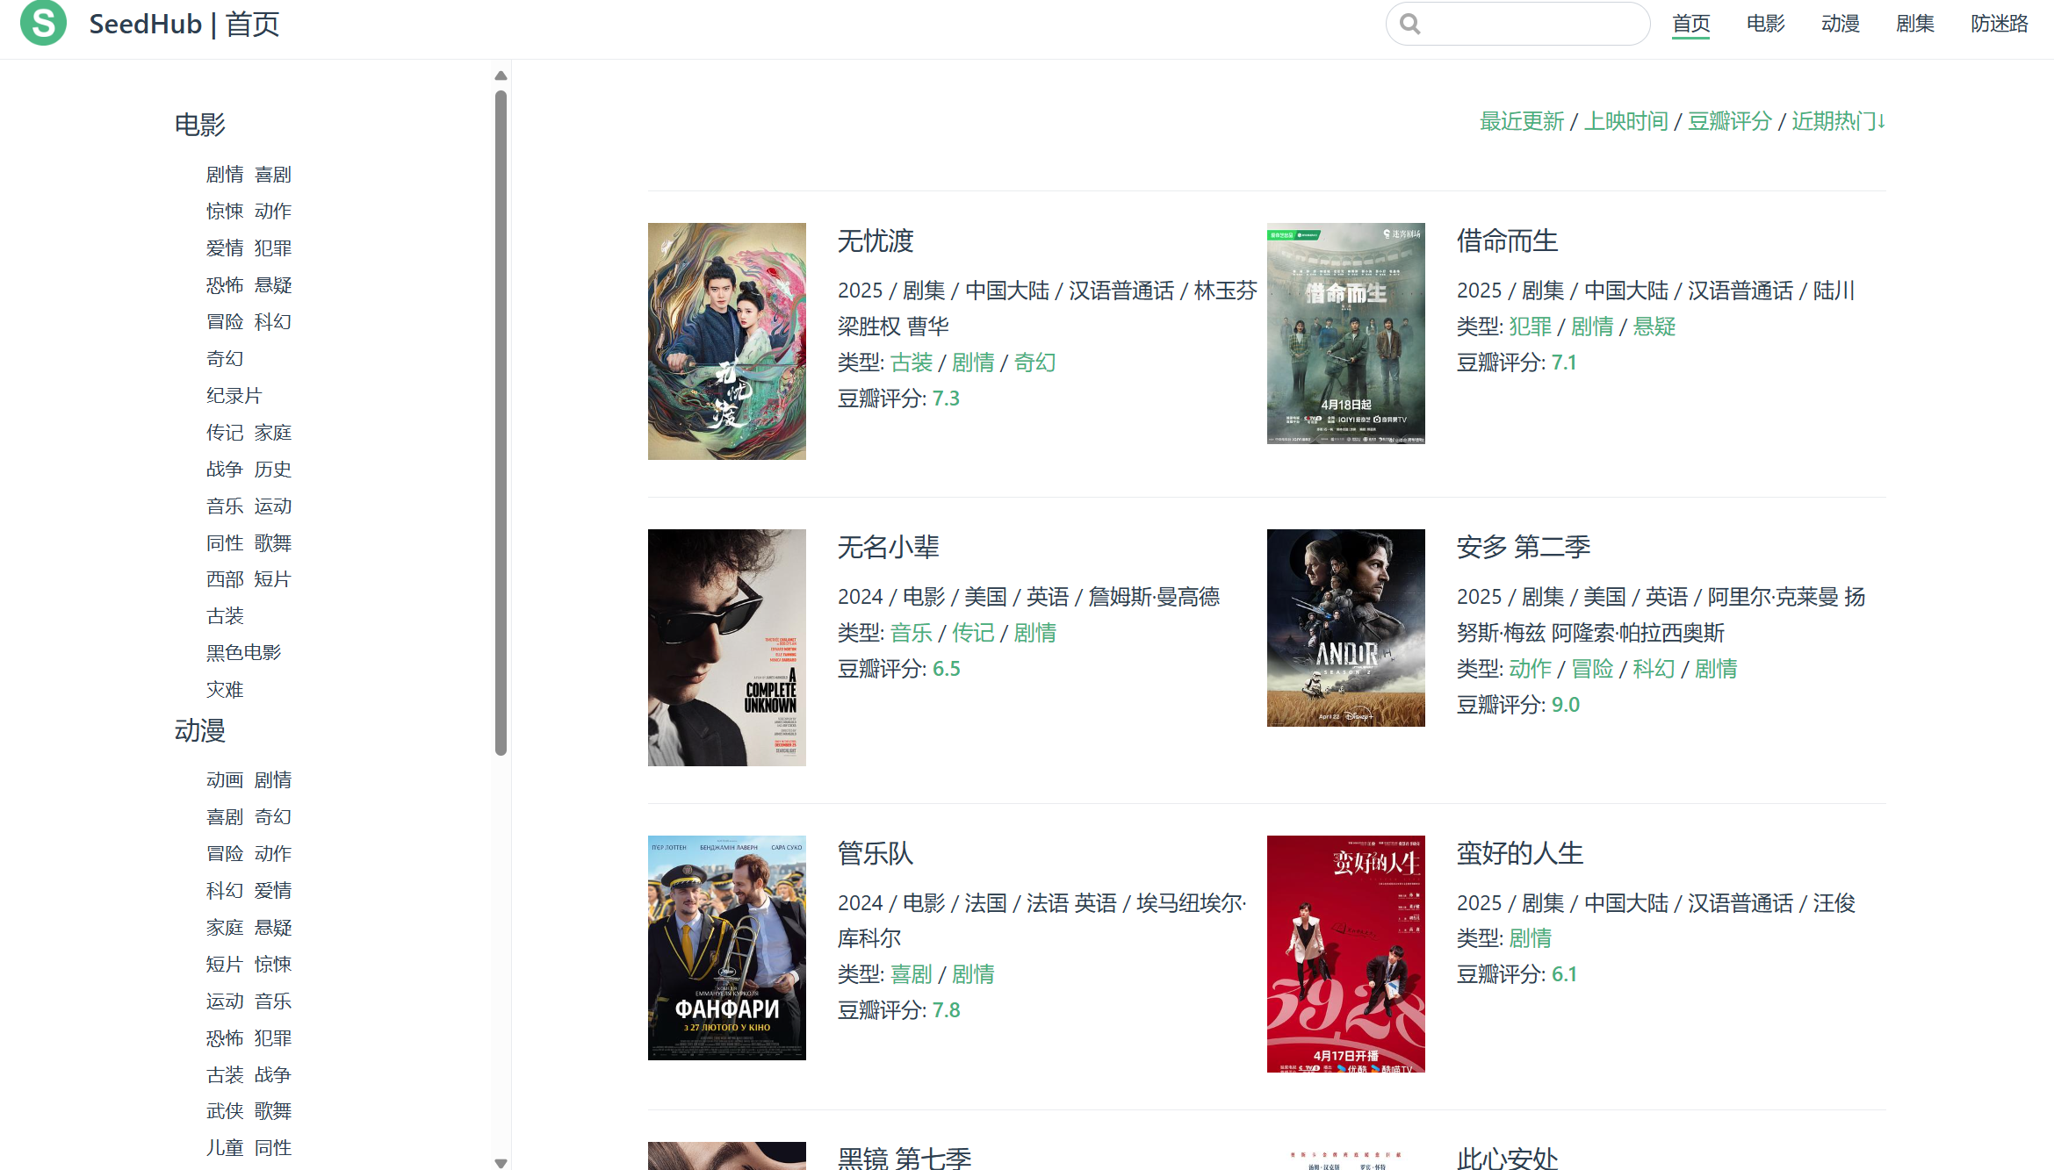Select 纪录片 in sidebar 电影 list
This screenshot has height=1170, width=2054.
(x=234, y=396)
